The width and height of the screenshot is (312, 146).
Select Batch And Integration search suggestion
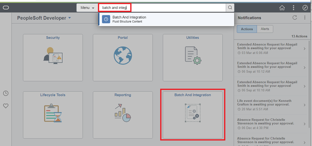point(166,19)
